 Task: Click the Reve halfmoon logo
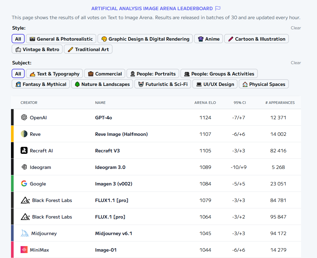tap(24, 134)
